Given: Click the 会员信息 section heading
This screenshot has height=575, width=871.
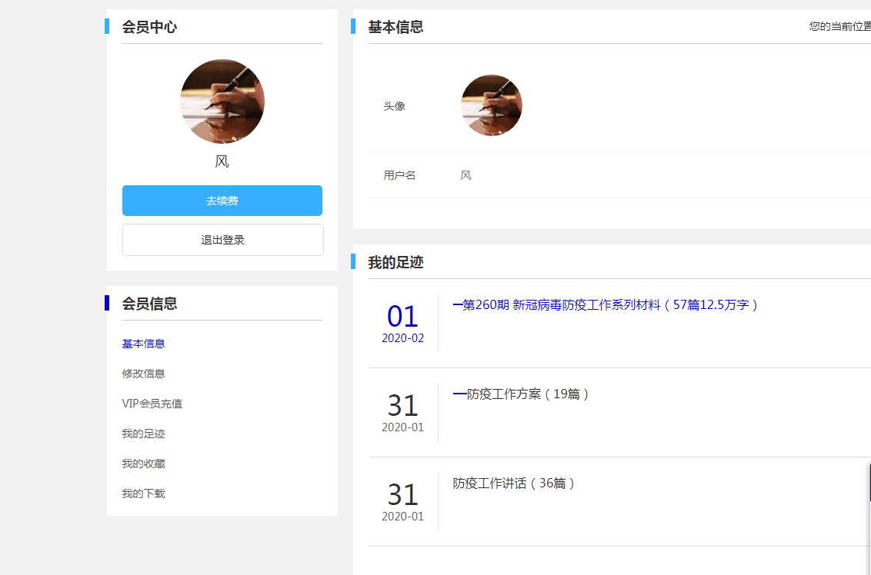Looking at the screenshot, I should [149, 304].
